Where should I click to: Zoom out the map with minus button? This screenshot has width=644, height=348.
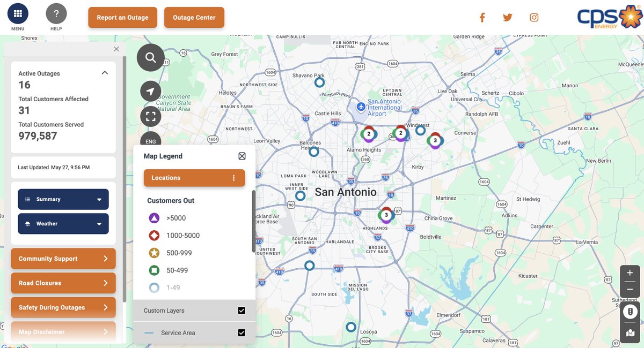click(630, 290)
